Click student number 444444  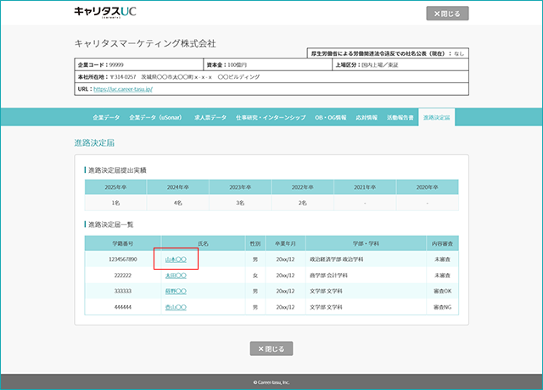122,307
